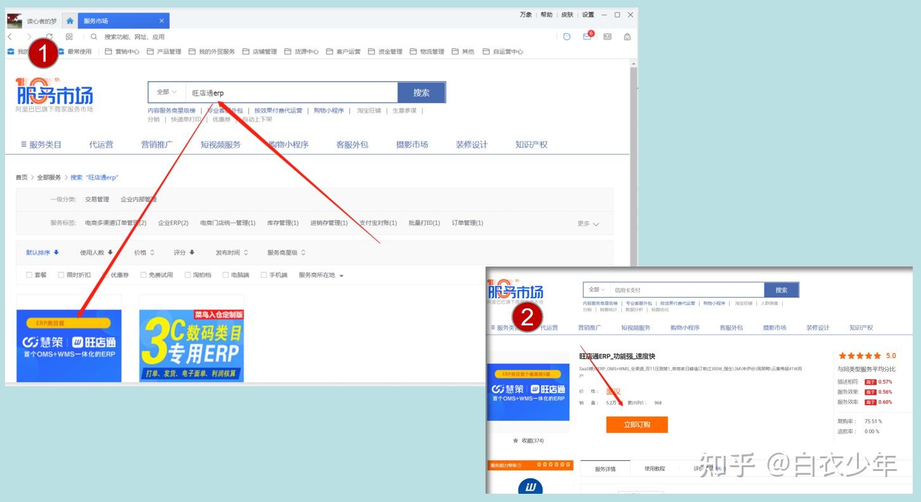
Task: Close the 服务市场 browser tab
Action: point(162,21)
